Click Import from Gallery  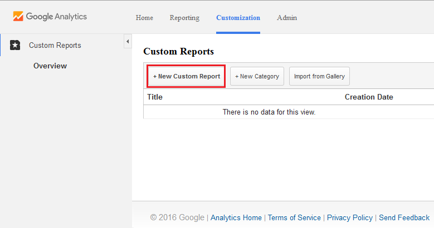pyautogui.click(x=319, y=76)
